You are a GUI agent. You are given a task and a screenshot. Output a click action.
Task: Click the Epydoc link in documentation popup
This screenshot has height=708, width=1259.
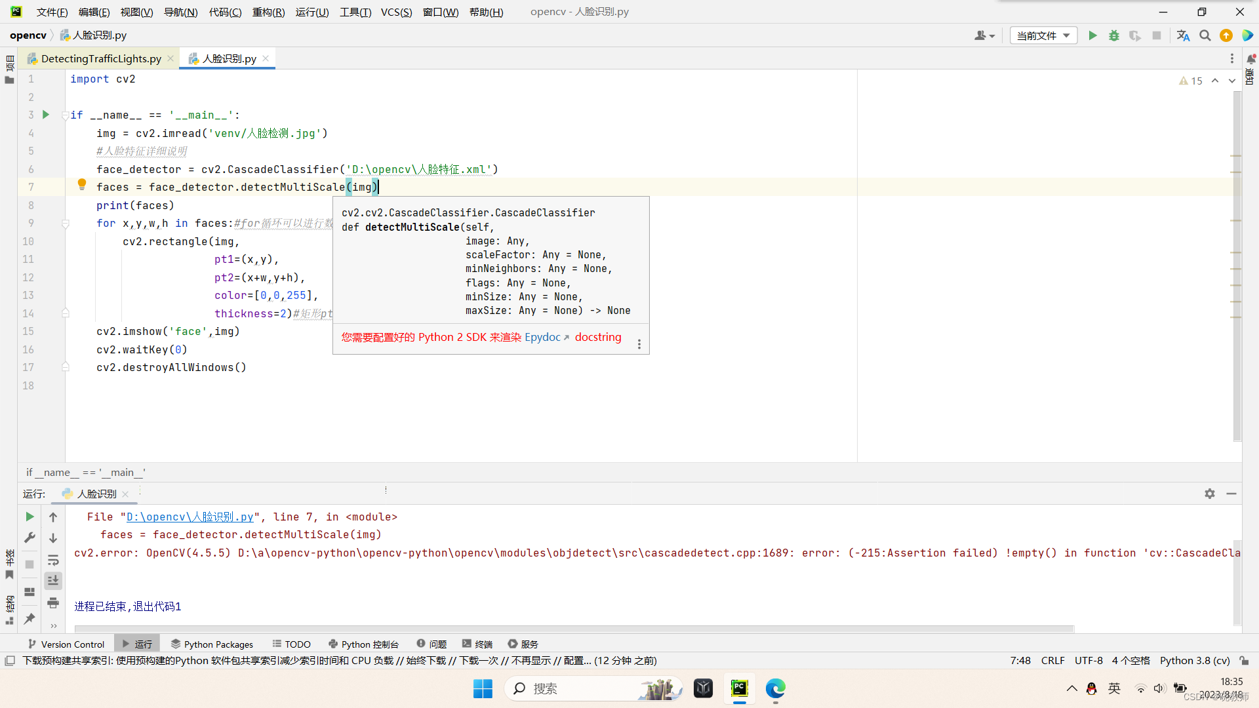[542, 337]
